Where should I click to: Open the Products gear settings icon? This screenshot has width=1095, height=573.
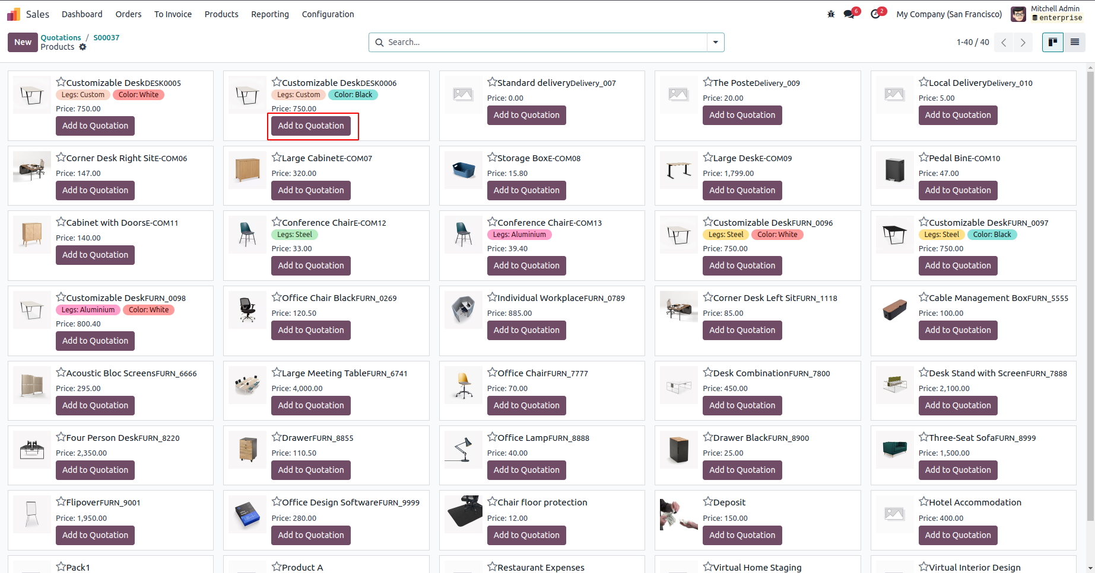[83, 47]
